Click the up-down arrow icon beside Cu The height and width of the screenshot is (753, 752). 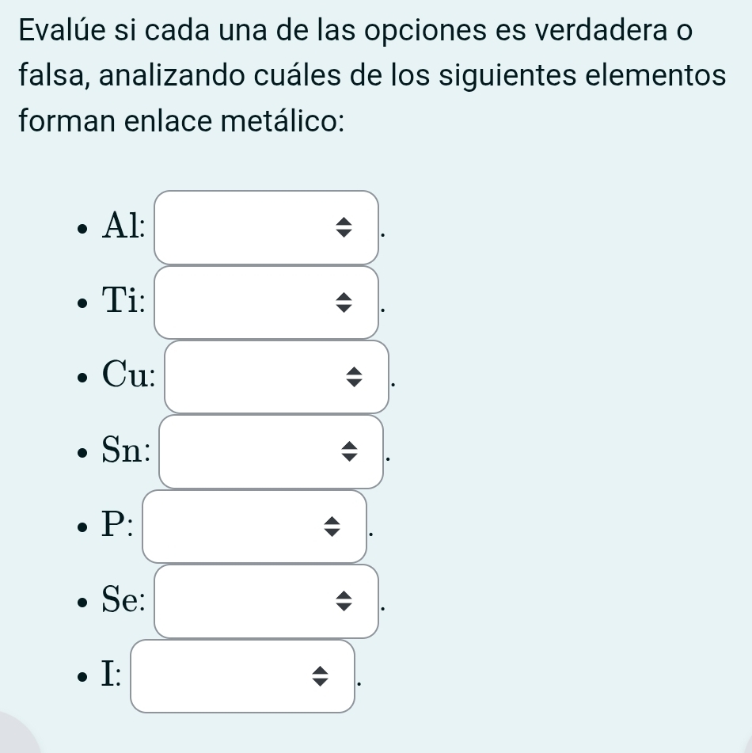point(354,378)
